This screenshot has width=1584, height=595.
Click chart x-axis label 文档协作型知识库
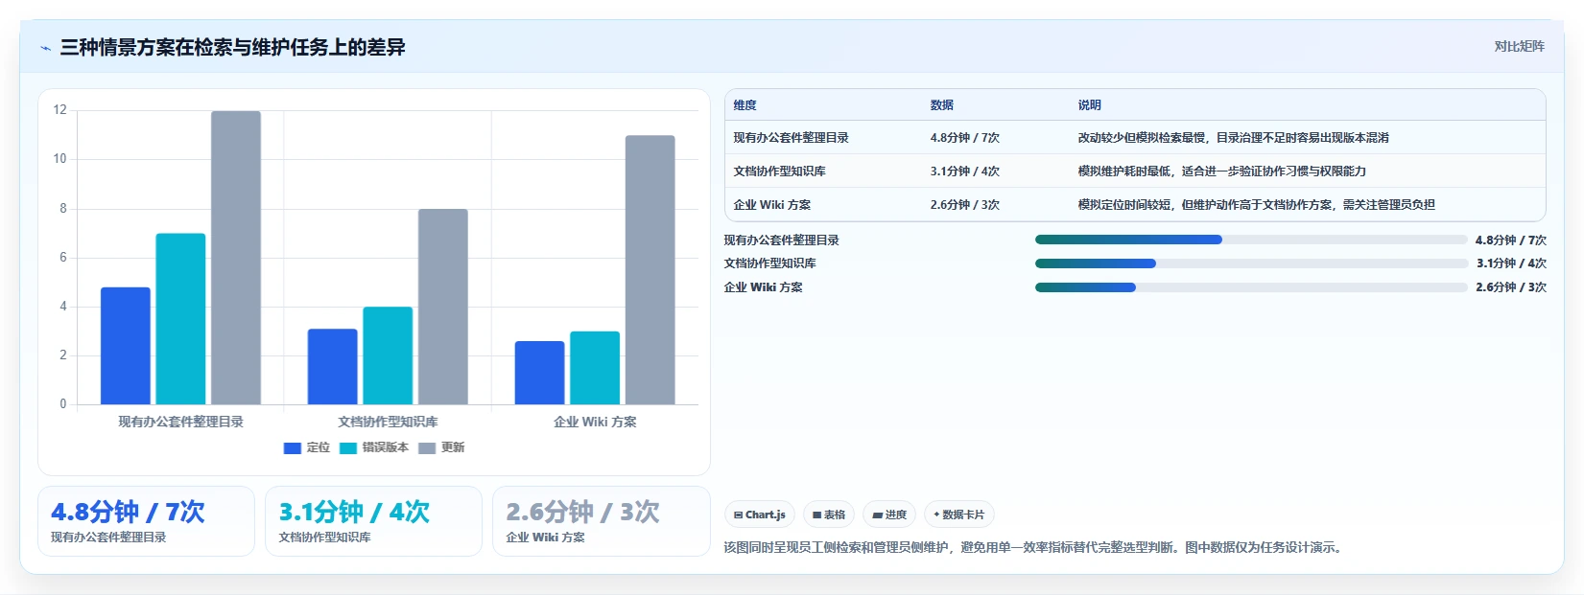click(x=388, y=422)
